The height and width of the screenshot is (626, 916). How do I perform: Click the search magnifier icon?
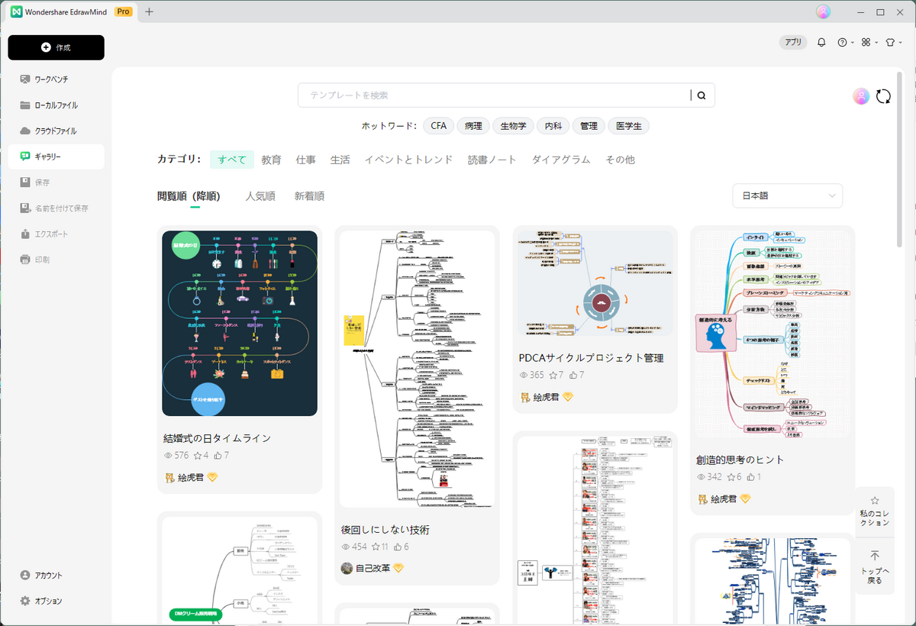702,95
